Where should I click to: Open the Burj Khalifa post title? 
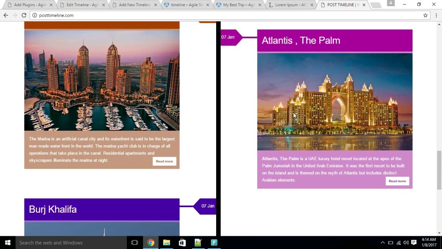[53, 209]
